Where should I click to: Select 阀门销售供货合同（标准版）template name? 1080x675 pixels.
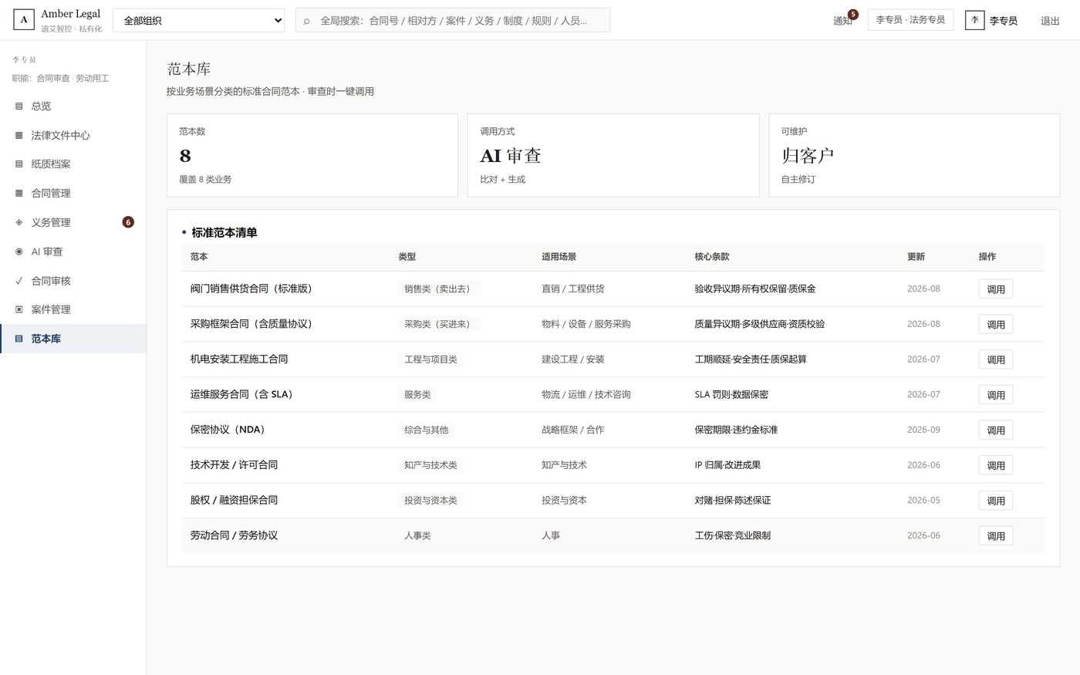point(254,289)
